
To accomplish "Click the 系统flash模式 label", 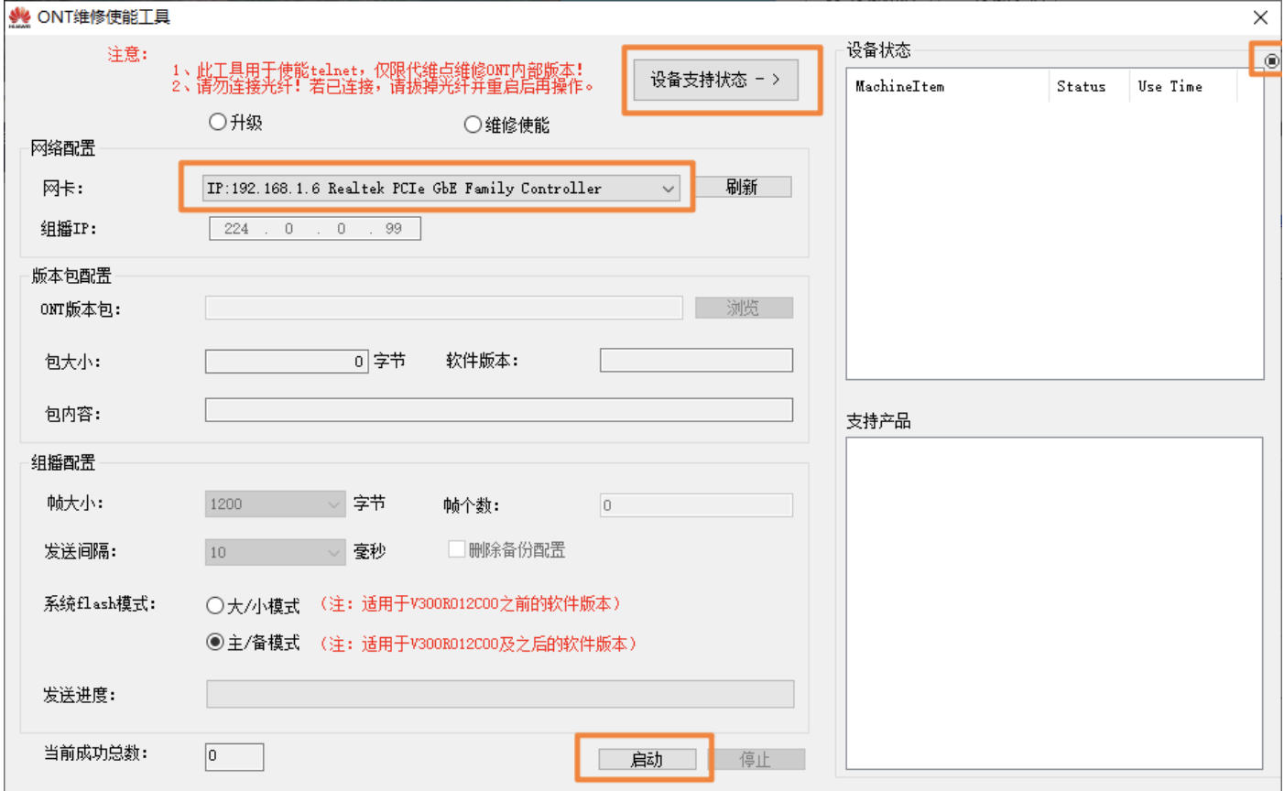I will 99,603.
